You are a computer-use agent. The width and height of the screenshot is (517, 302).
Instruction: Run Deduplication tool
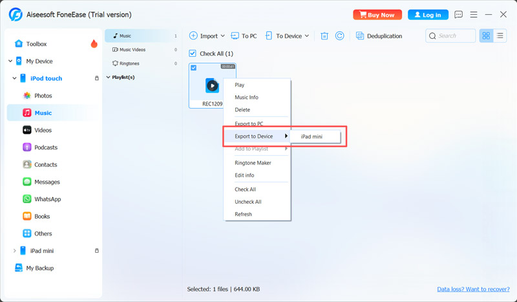point(379,36)
